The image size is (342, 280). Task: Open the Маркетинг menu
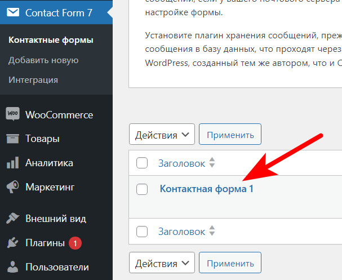click(x=56, y=187)
